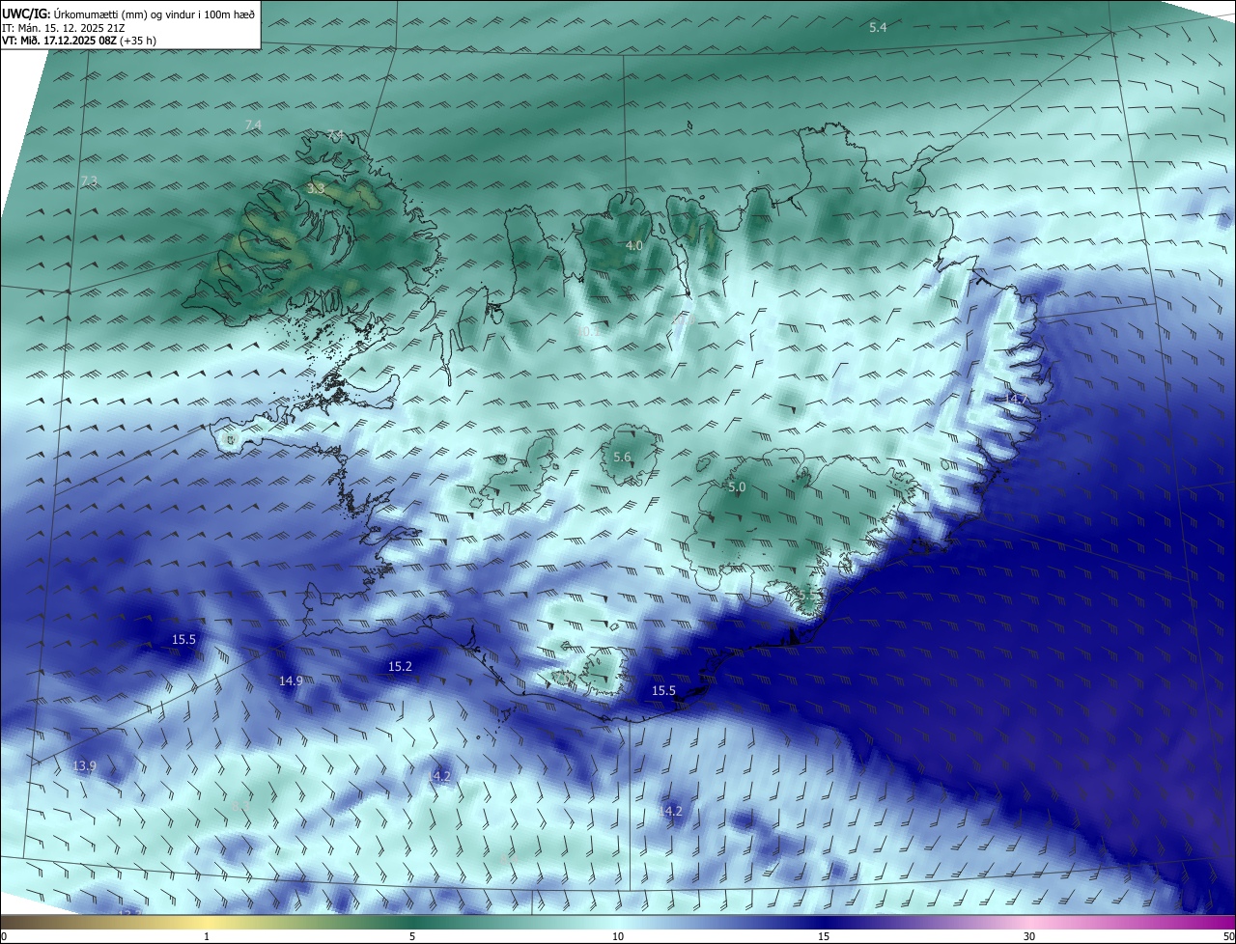Click the 30 tick on the color scale
This screenshot has width=1236, height=944.
[1029, 936]
